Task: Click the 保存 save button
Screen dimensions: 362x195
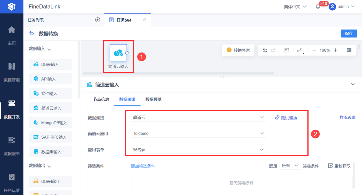Action: pos(349,33)
